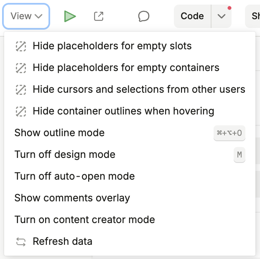Select Hide cursors and selections from other users
Viewport: 260px width, 259px height.
click(x=130, y=89)
